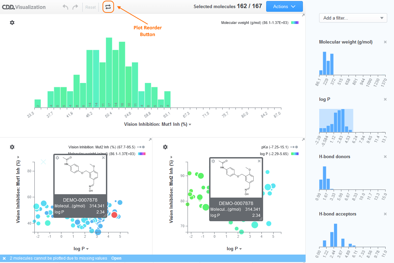Open the Actions menu
This screenshot has height=263, width=394.
pyautogui.click(x=284, y=6)
